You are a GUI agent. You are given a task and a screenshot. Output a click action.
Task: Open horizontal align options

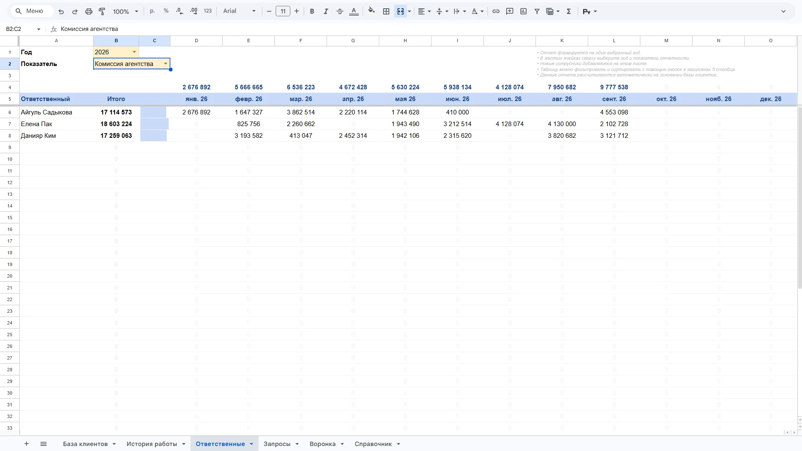coord(424,11)
